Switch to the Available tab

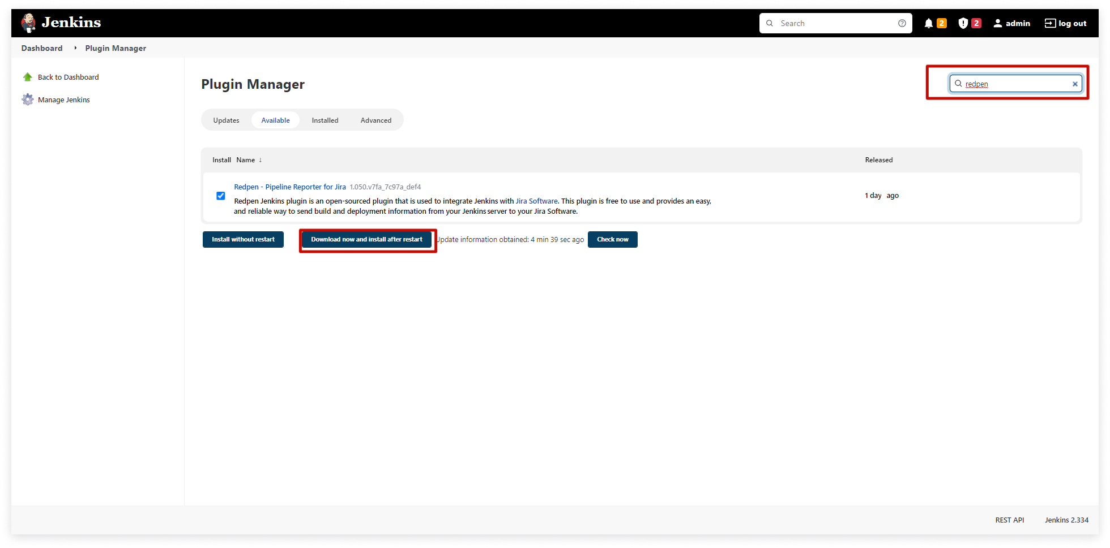(275, 120)
